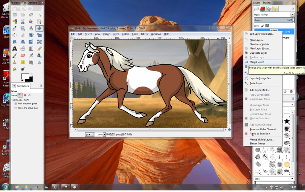
Task: Select the Select by Color tool
Action: click(15, 21)
